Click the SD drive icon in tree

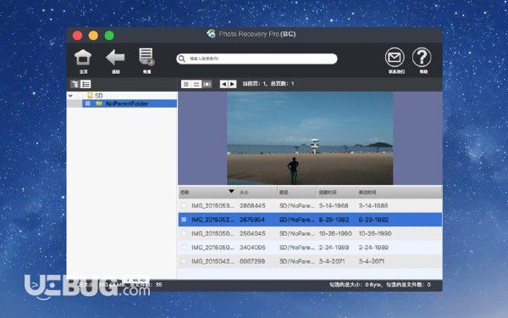tap(90, 95)
